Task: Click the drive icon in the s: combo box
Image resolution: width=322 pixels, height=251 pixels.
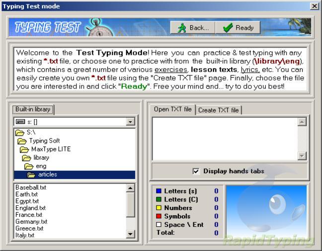Action: click(20, 122)
